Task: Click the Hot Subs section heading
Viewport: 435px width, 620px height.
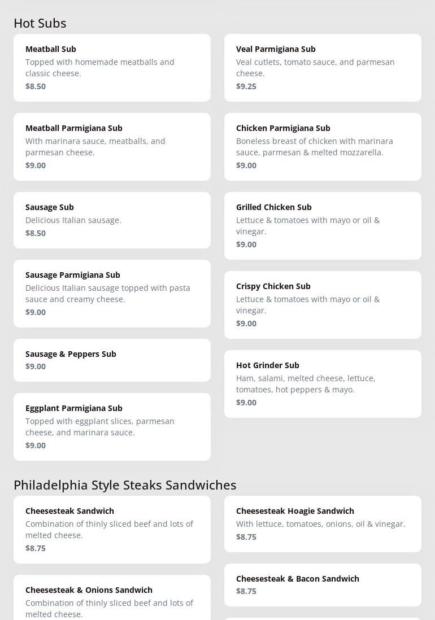Action: [40, 23]
